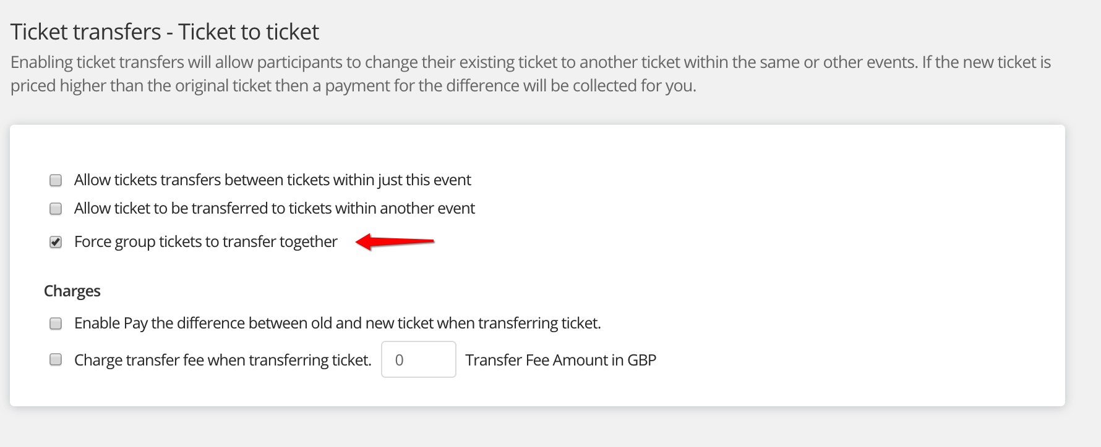Click the description line starting "priced higher than"
This screenshot has width=1101, height=447.
pos(353,86)
